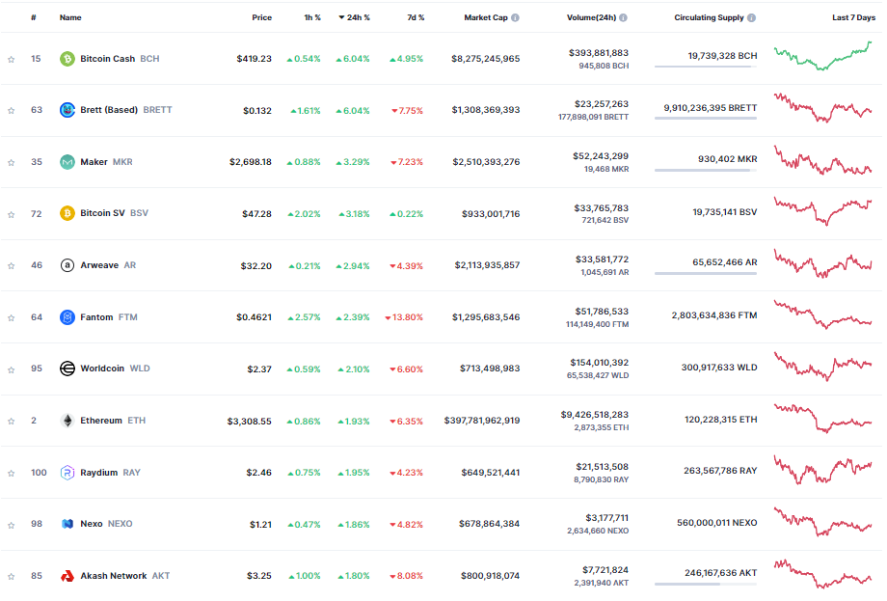Click Fantom 7d change 13.80%
This screenshot has width=887, height=601.
point(404,317)
